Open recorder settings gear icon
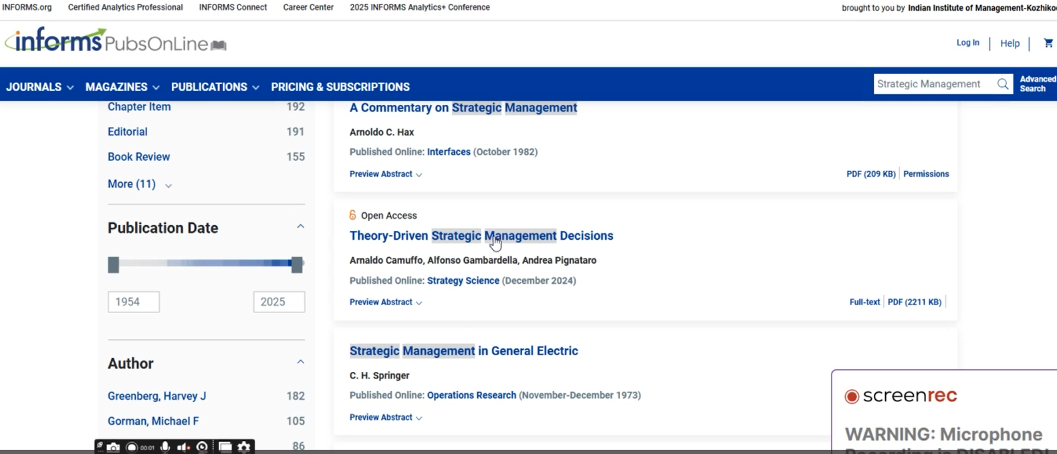This screenshot has height=454, width=1057. click(244, 447)
